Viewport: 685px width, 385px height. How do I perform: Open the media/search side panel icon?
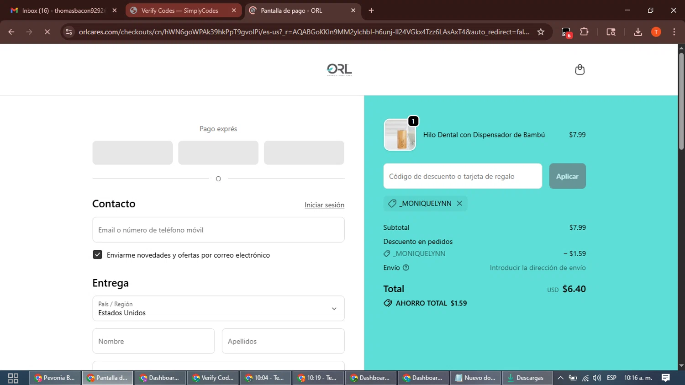pos(611,32)
